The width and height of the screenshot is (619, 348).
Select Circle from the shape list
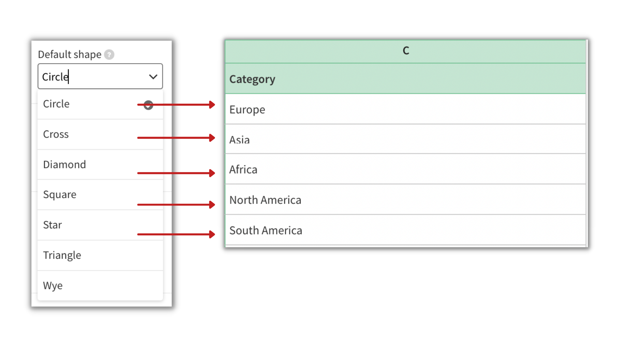click(x=100, y=104)
